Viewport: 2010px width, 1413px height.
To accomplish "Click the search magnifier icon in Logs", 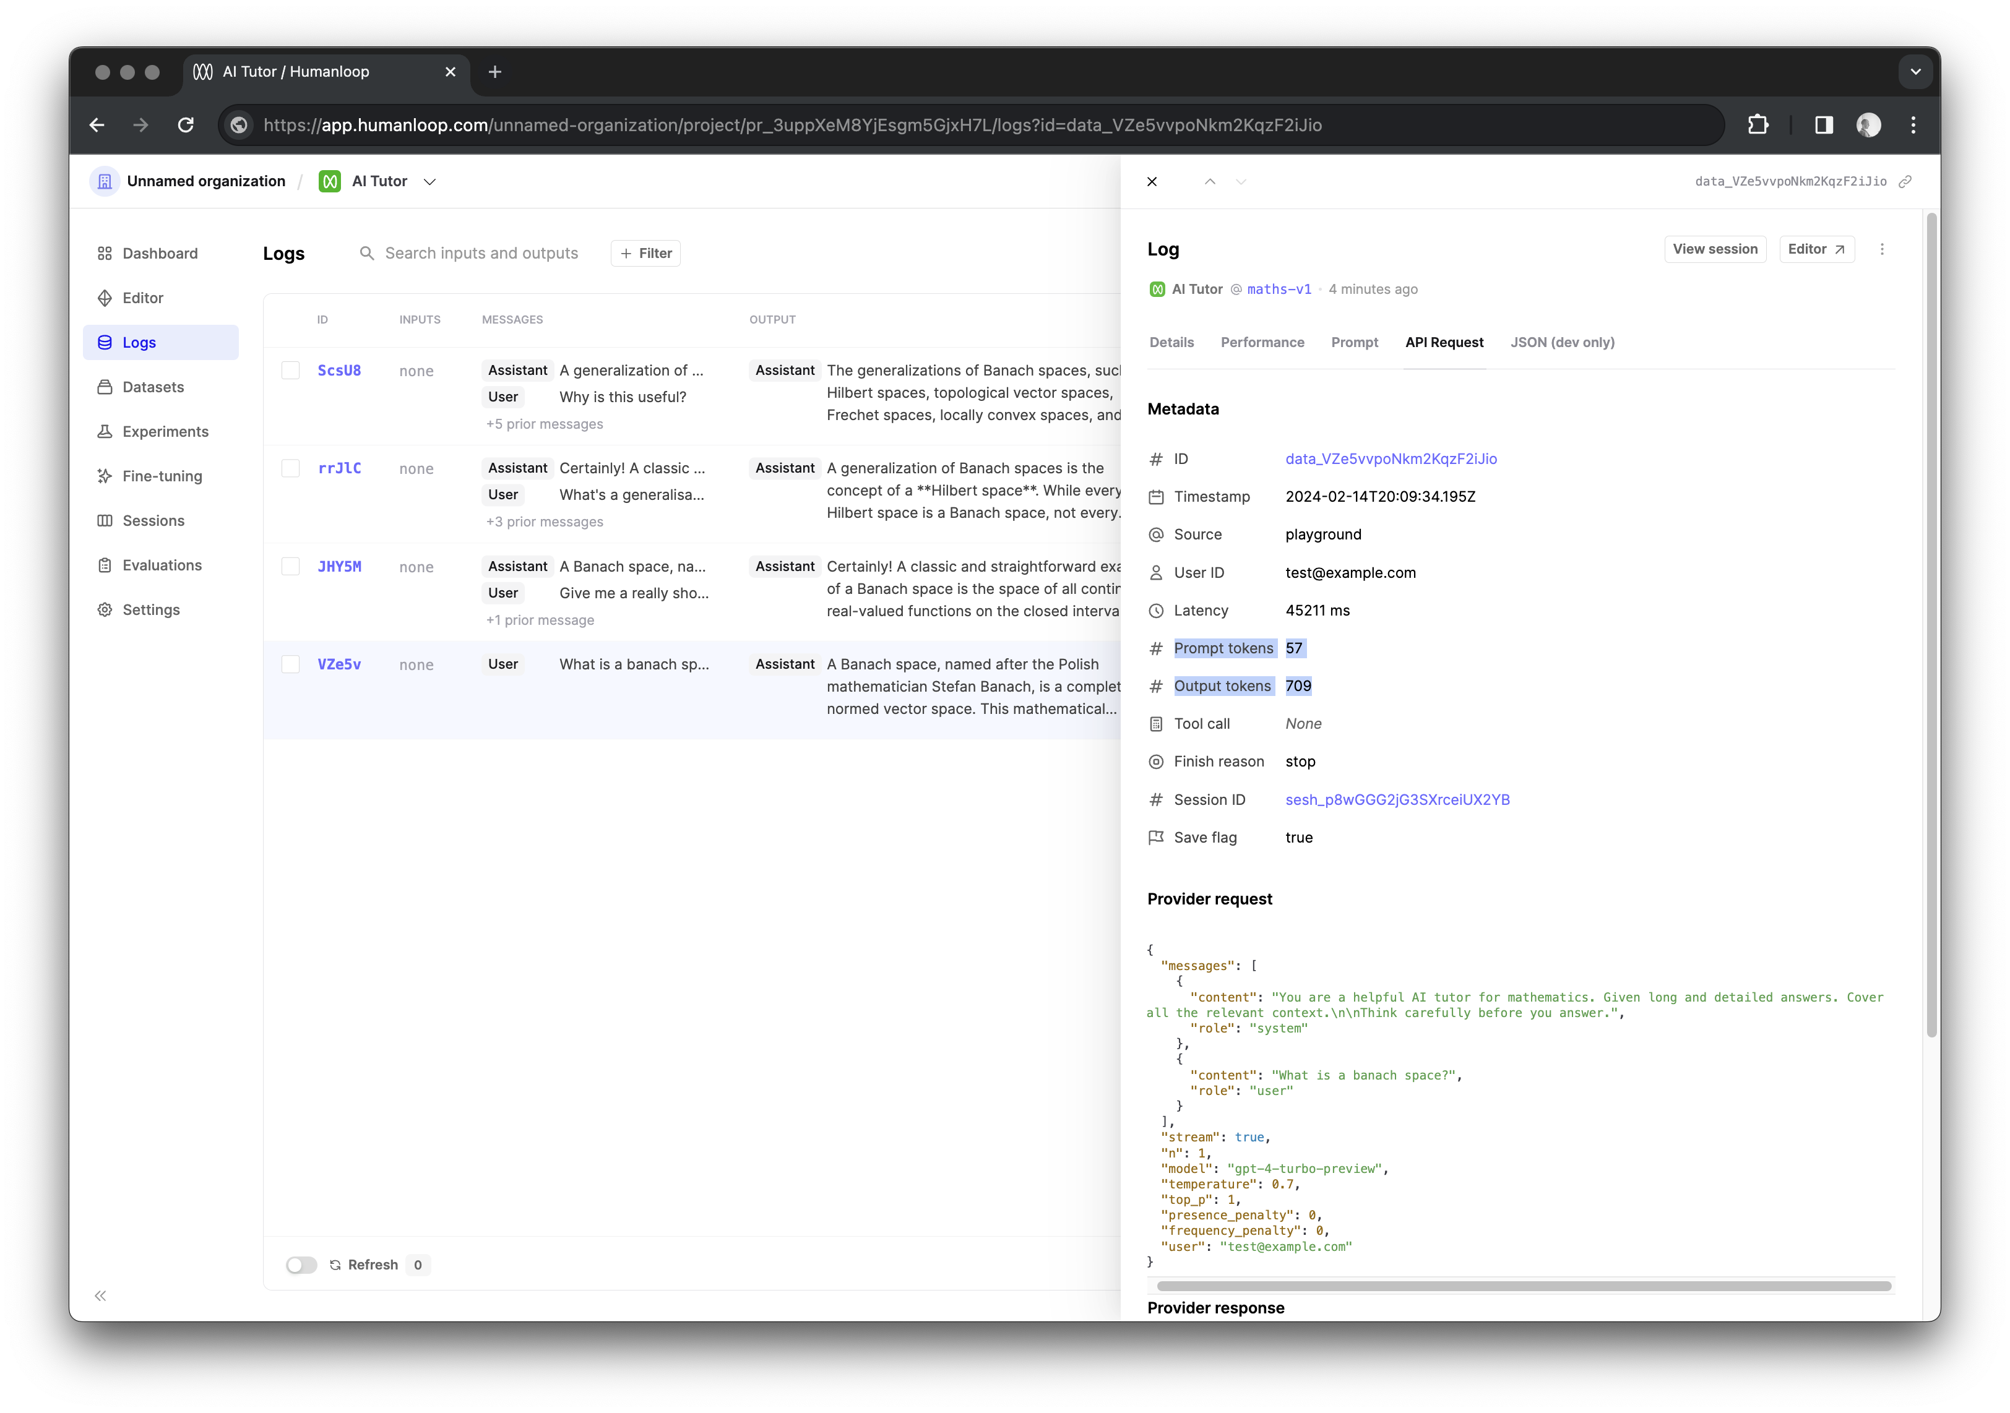I will (367, 254).
